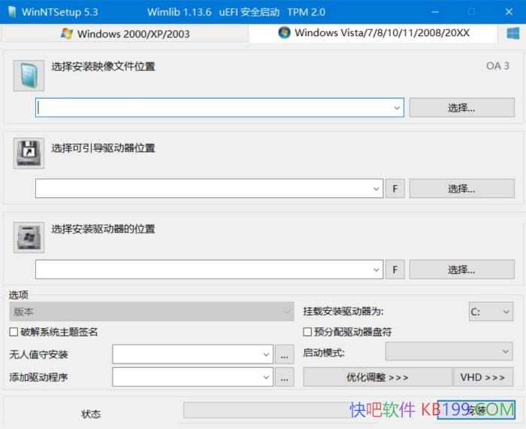Expand the install image location dropdown
Screen dimensions: 526x429
tap(397, 108)
